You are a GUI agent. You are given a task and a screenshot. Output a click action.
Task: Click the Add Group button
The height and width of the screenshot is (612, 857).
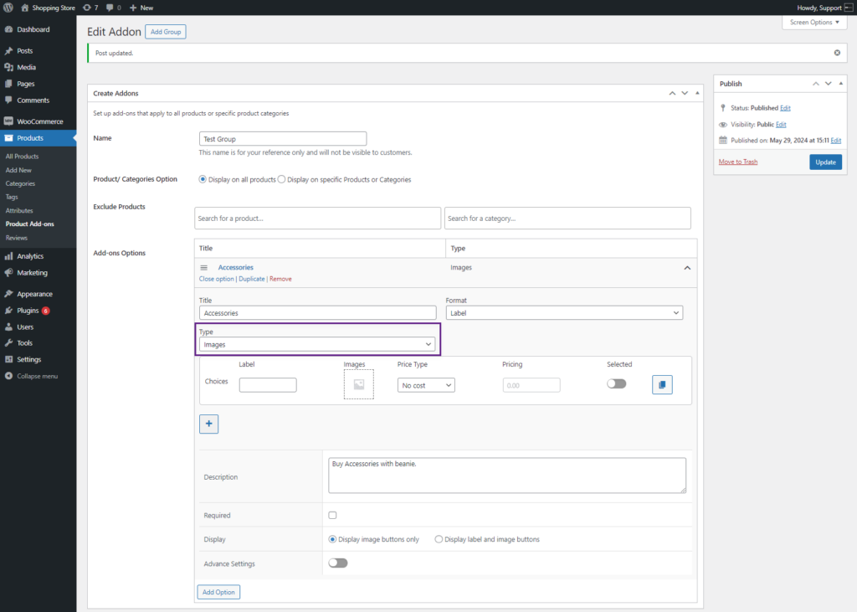coord(166,32)
